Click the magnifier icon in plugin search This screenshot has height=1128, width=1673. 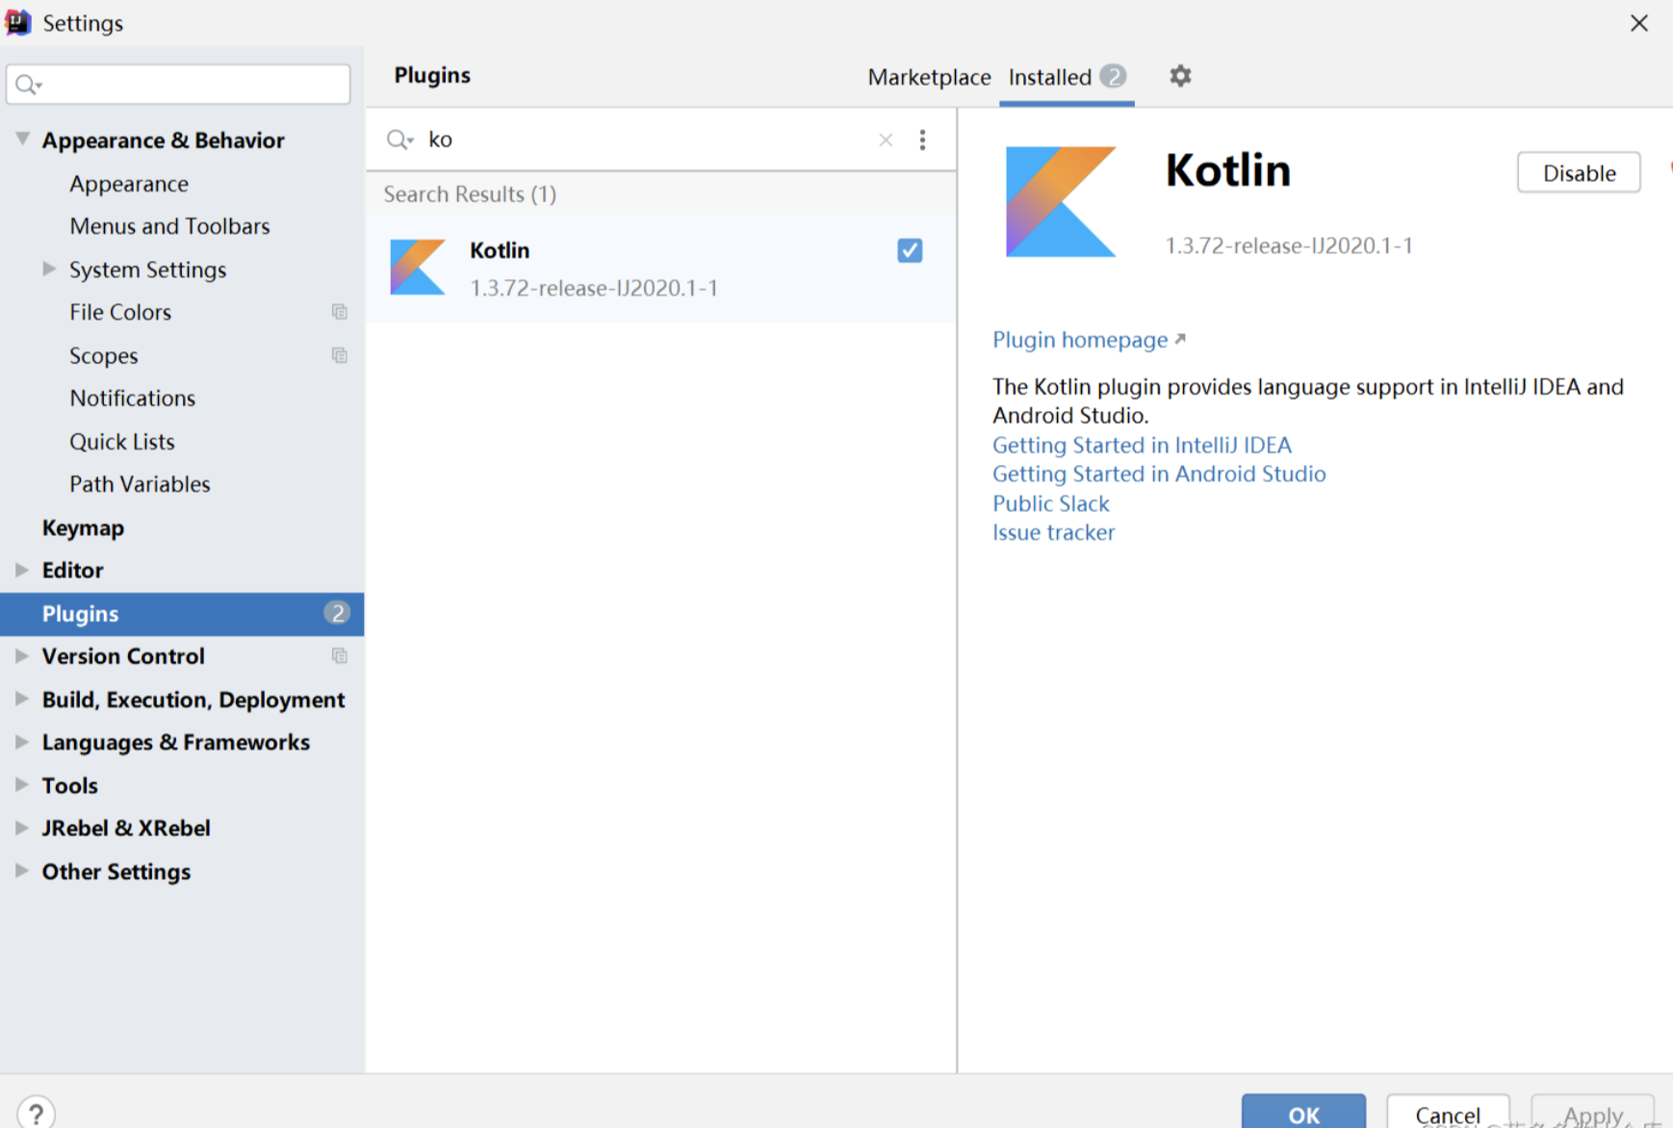(399, 141)
